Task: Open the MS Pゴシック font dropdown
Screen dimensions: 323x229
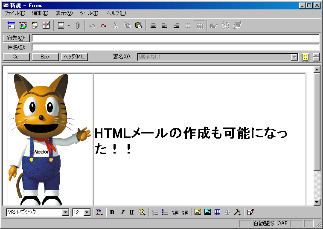Action: [x=66, y=212]
